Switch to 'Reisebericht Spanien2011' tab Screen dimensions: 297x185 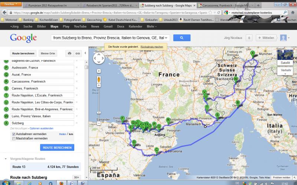tap(110, 6)
